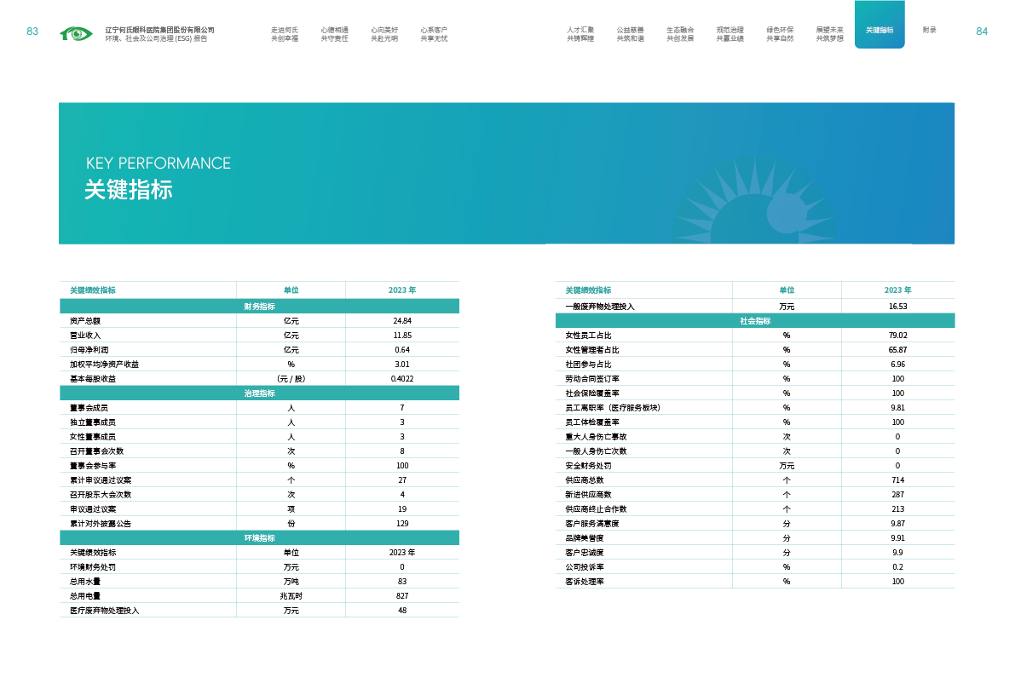Click the company name ESG report title
Screen dimensions: 1015x689
[x=159, y=34]
